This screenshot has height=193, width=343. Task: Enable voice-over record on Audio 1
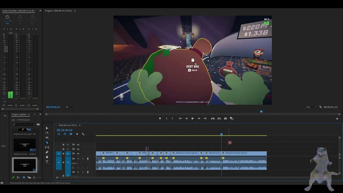click(88, 159)
